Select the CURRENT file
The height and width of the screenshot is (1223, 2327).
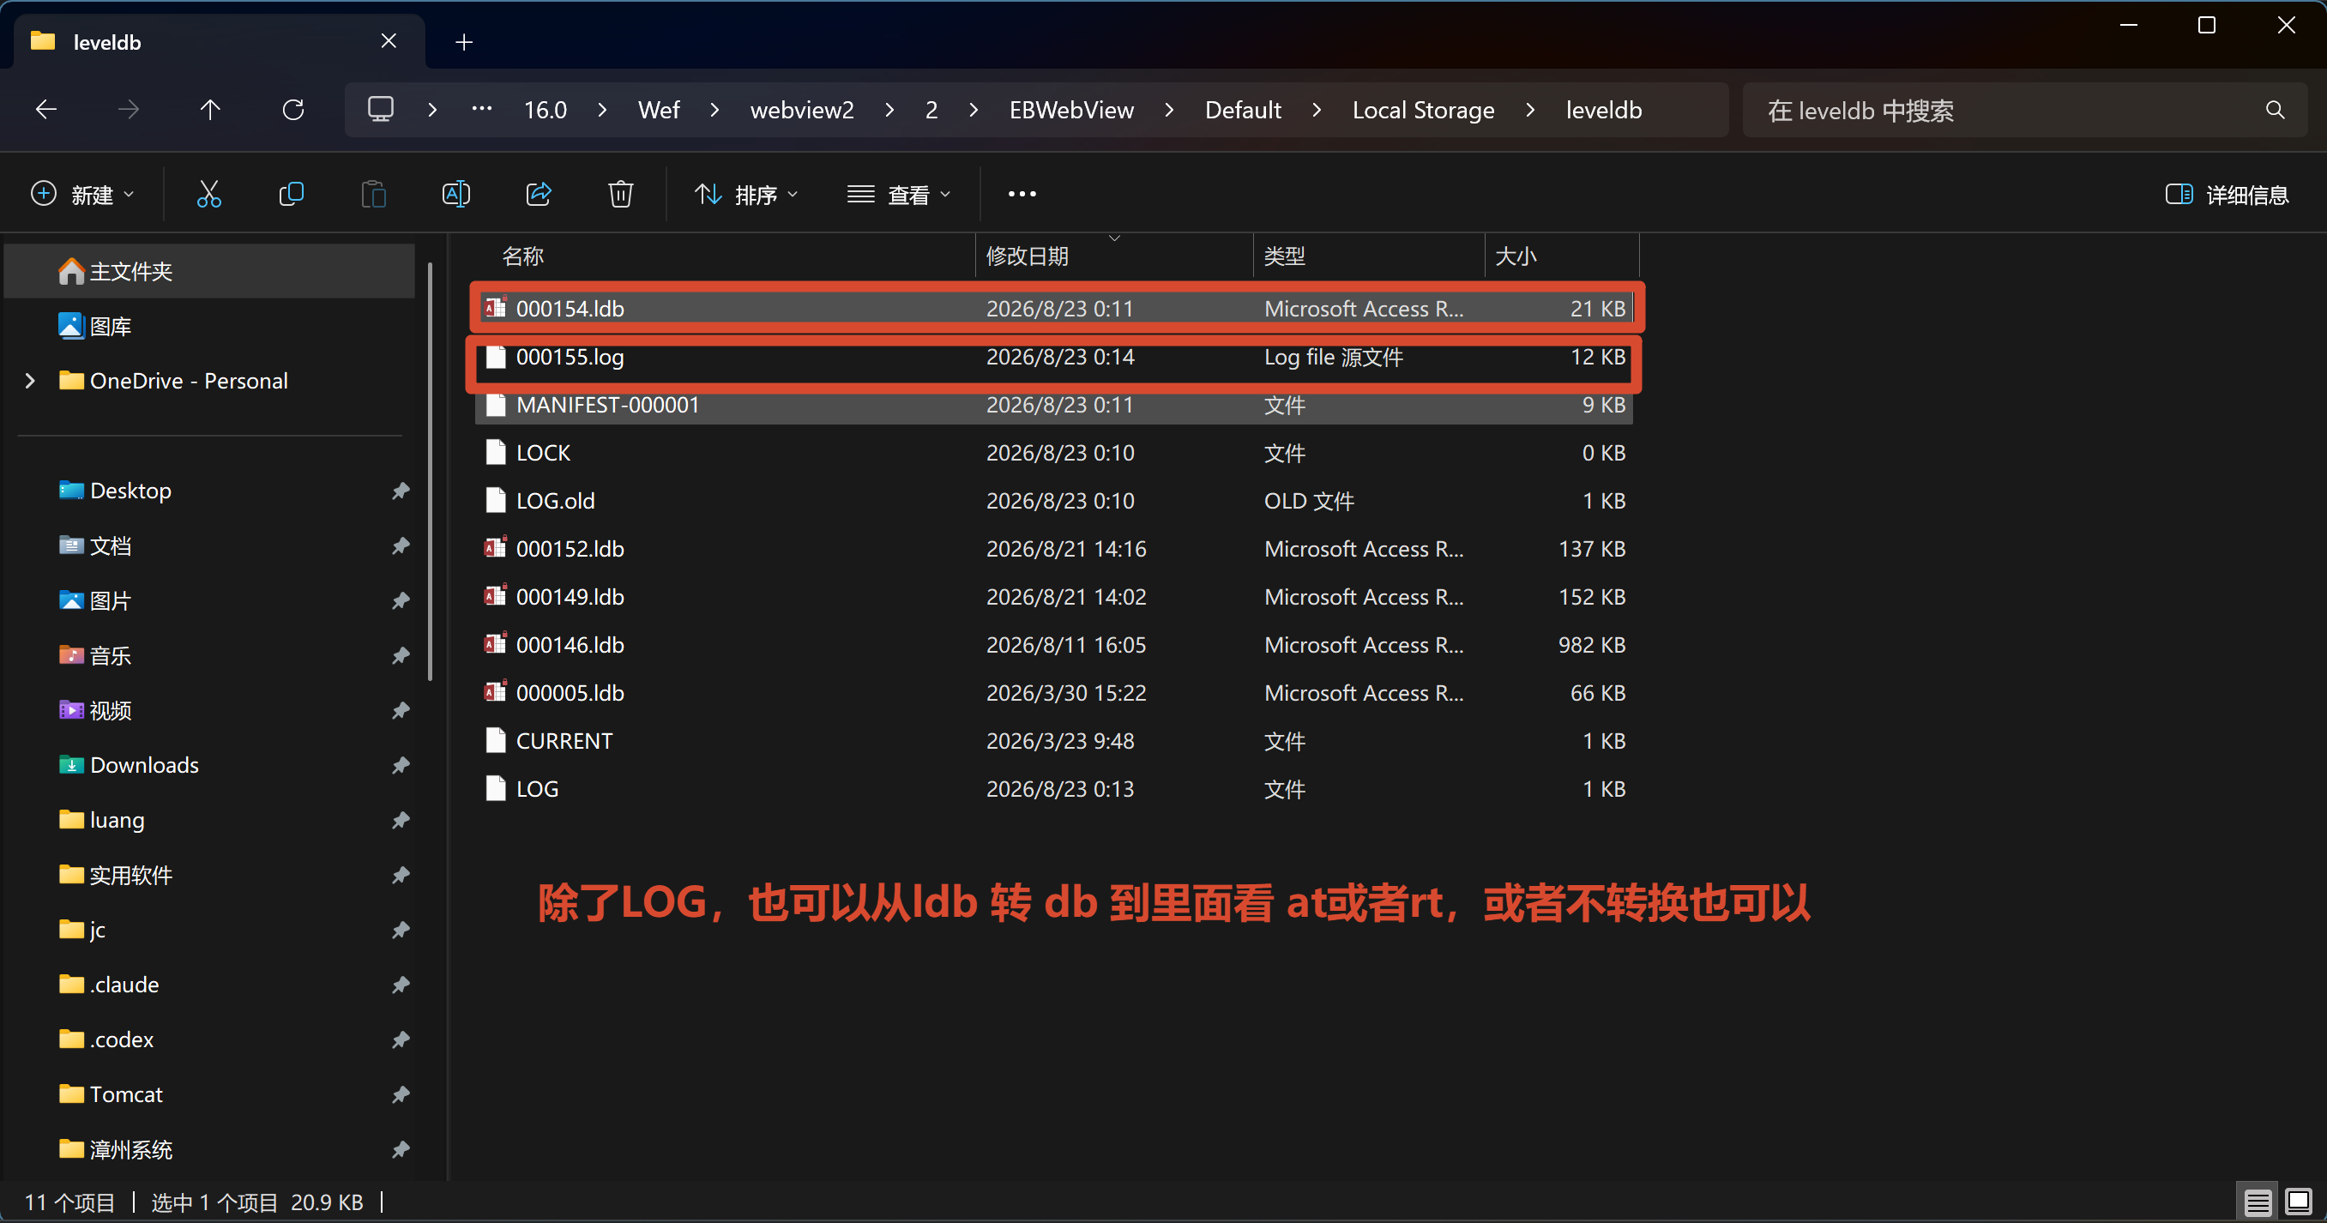click(x=1054, y=741)
